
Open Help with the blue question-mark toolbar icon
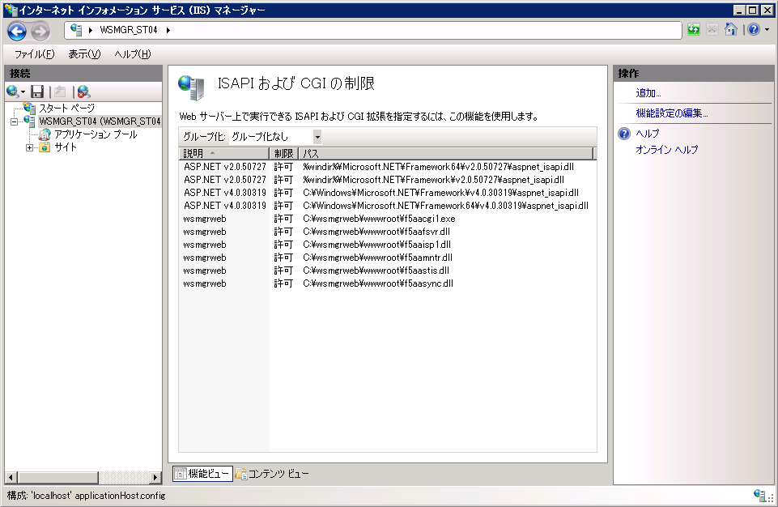(754, 30)
